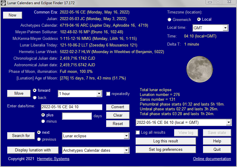Enable the Log all results checkbox
The width and height of the screenshot is (237, 167).
click(137, 133)
